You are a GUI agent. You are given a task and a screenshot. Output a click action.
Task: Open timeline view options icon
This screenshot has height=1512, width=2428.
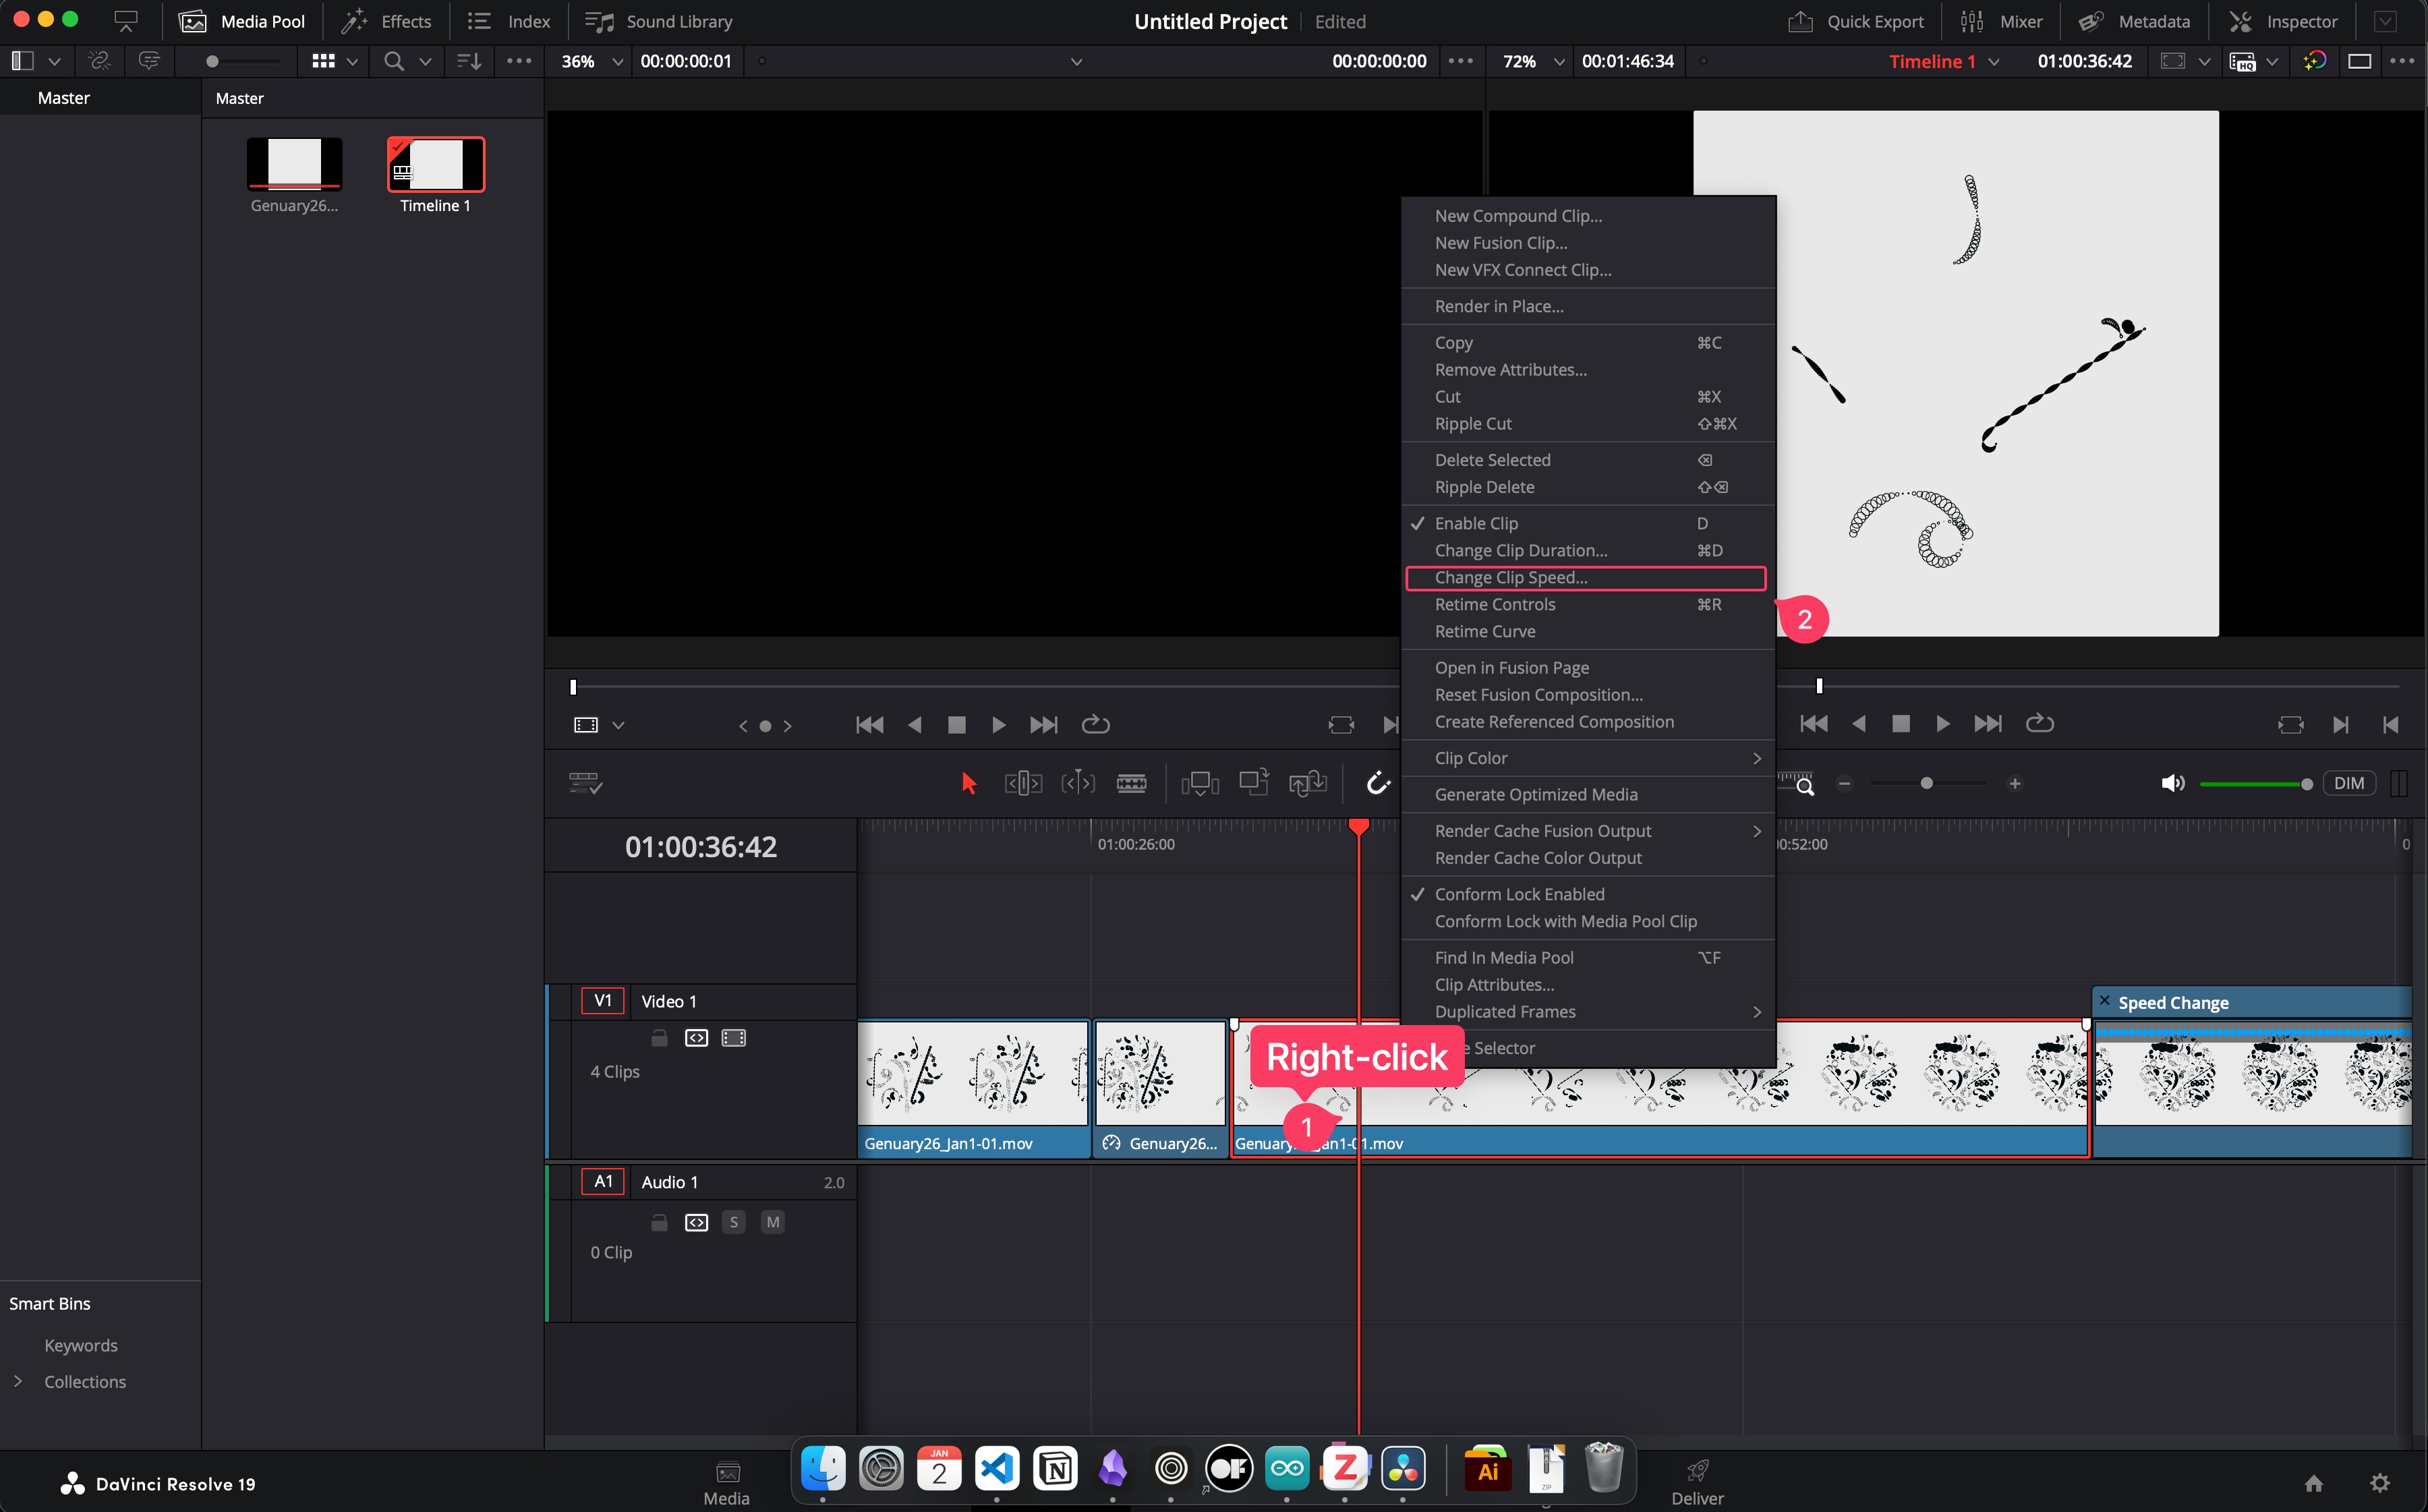pos(585,783)
